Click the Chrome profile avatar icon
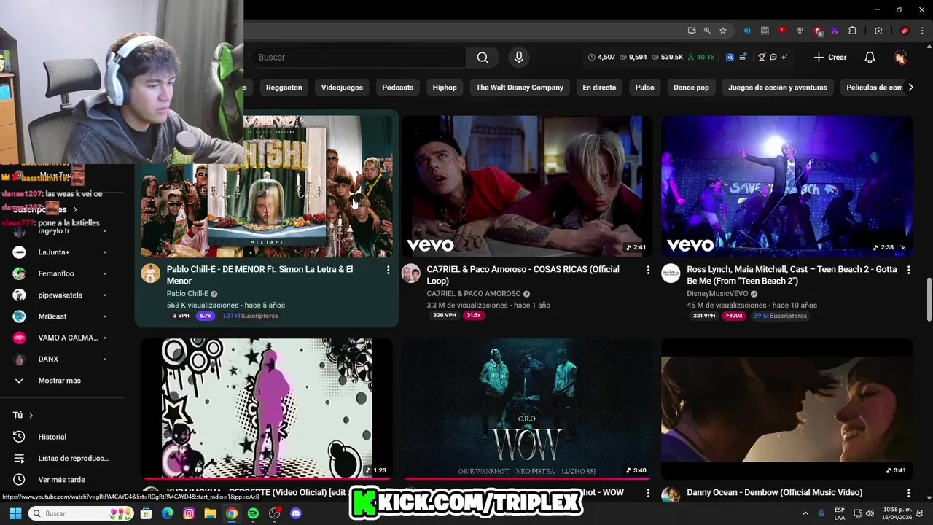The width and height of the screenshot is (933, 525). tap(905, 31)
